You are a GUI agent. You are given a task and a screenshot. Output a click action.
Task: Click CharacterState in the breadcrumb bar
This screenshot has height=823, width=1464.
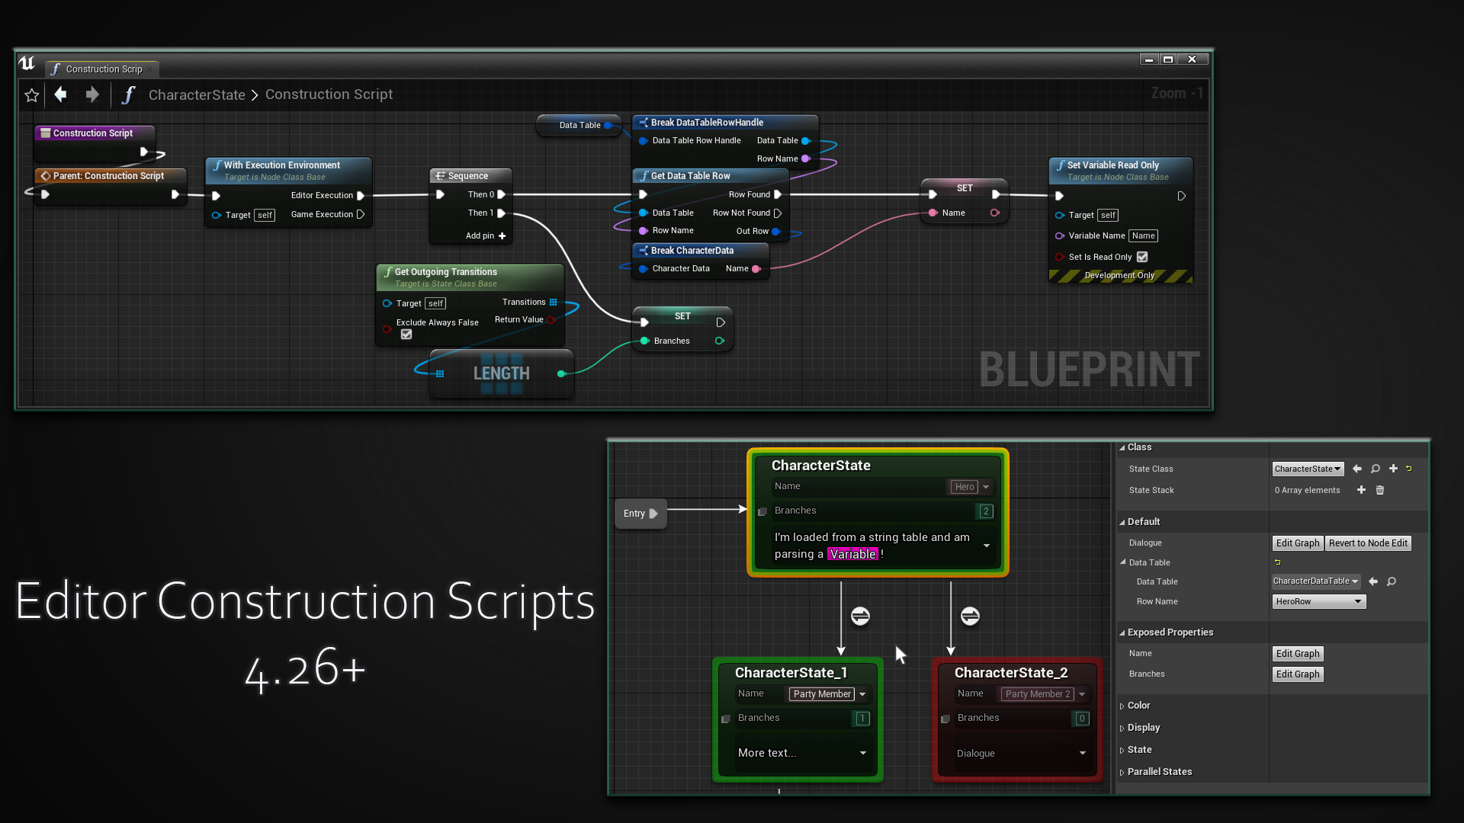pos(197,94)
